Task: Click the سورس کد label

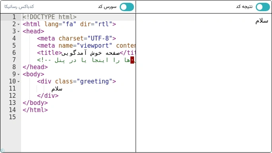Action: click(x=107, y=7)
